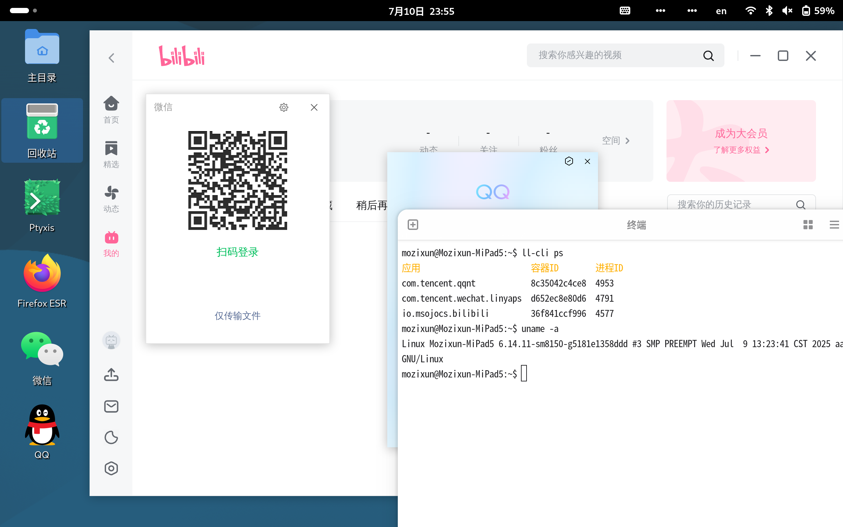
Task: Click 扫码登录 text in WeChat window
Action: 237,252
